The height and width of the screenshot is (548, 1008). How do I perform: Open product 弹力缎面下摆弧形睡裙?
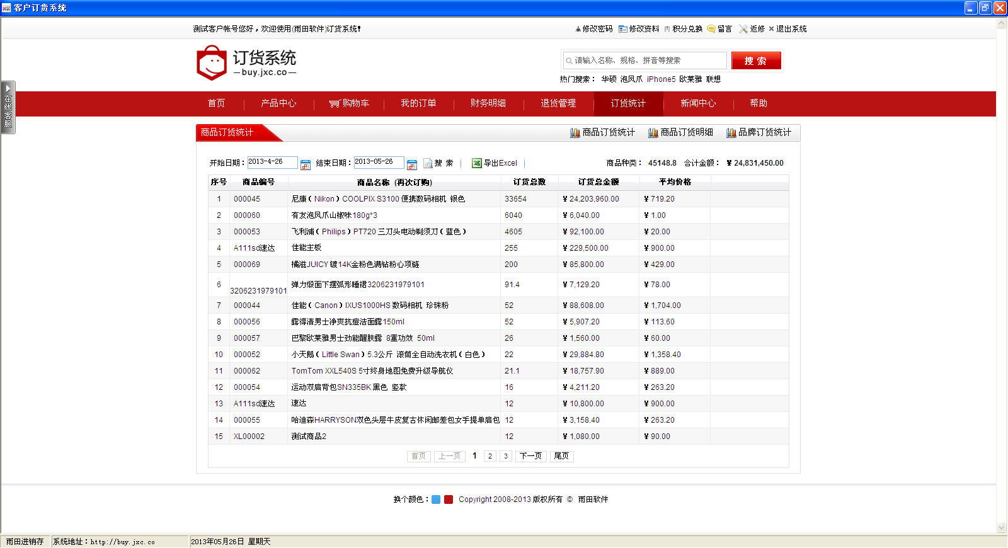tap(358, 285)
